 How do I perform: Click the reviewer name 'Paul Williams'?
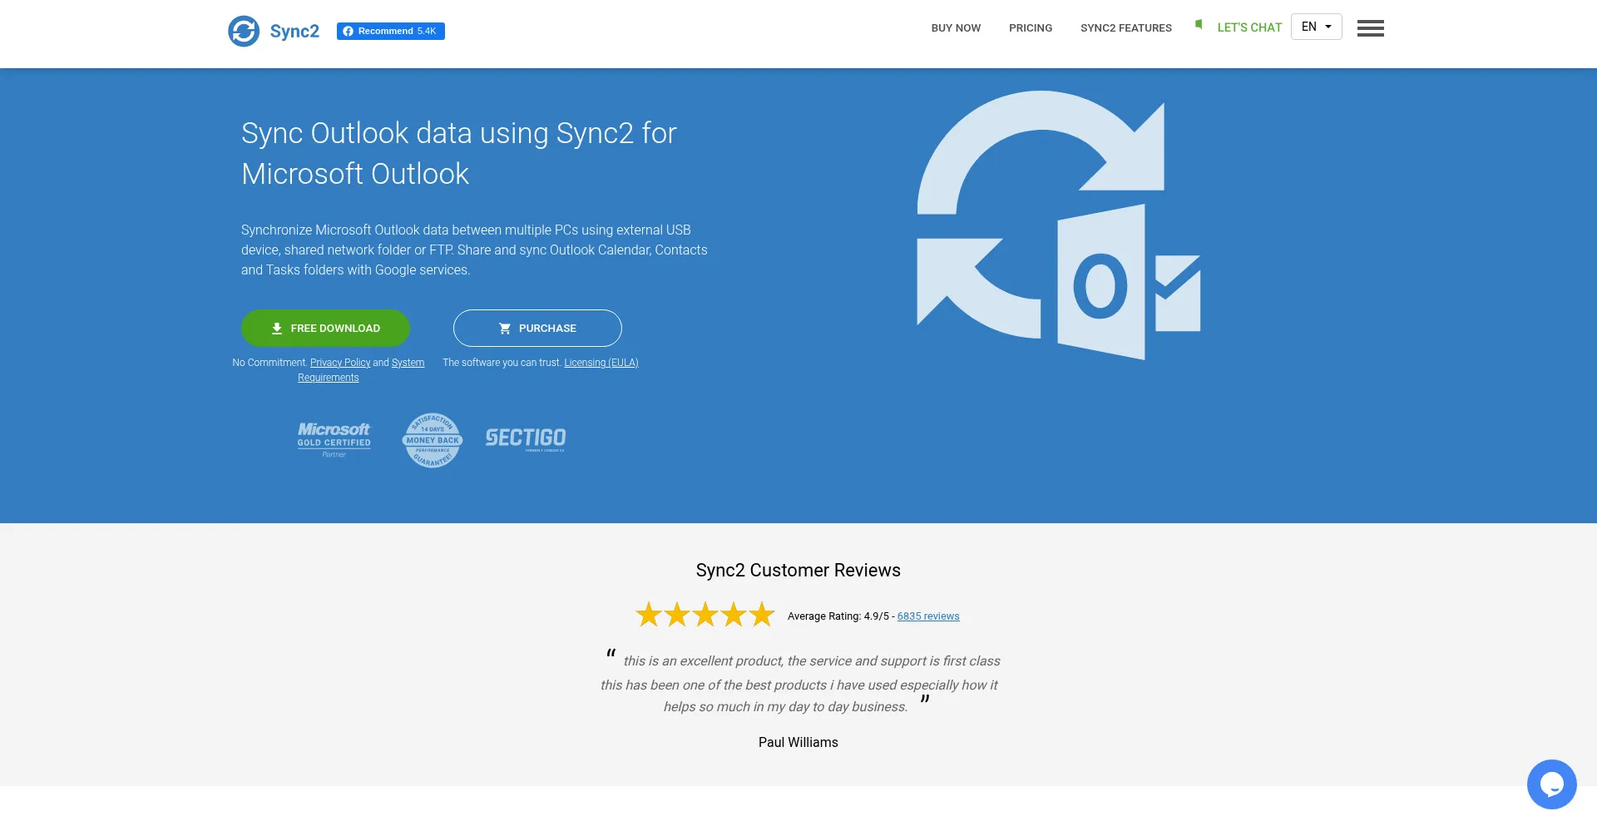pyautogui.click(x=798, y=742)
